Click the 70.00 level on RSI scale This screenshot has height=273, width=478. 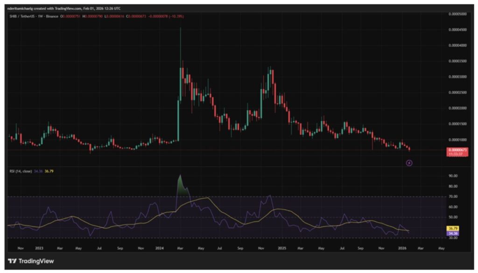pos(453,196)
